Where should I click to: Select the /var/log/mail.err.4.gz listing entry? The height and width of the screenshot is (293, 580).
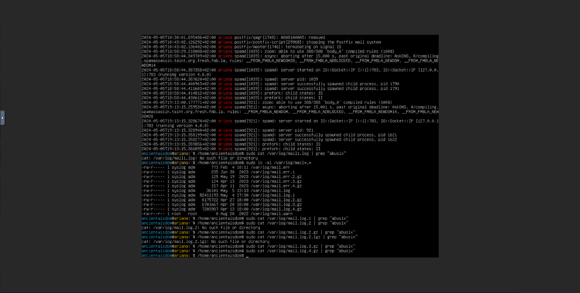click(276, 186)
